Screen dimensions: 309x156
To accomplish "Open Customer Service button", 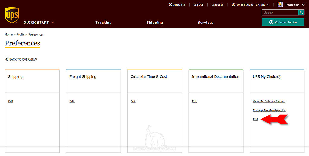I will coord(283,22).
